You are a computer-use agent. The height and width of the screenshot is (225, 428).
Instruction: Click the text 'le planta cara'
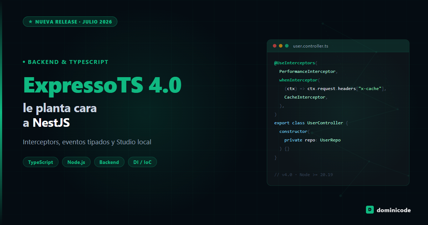(60, 108)
